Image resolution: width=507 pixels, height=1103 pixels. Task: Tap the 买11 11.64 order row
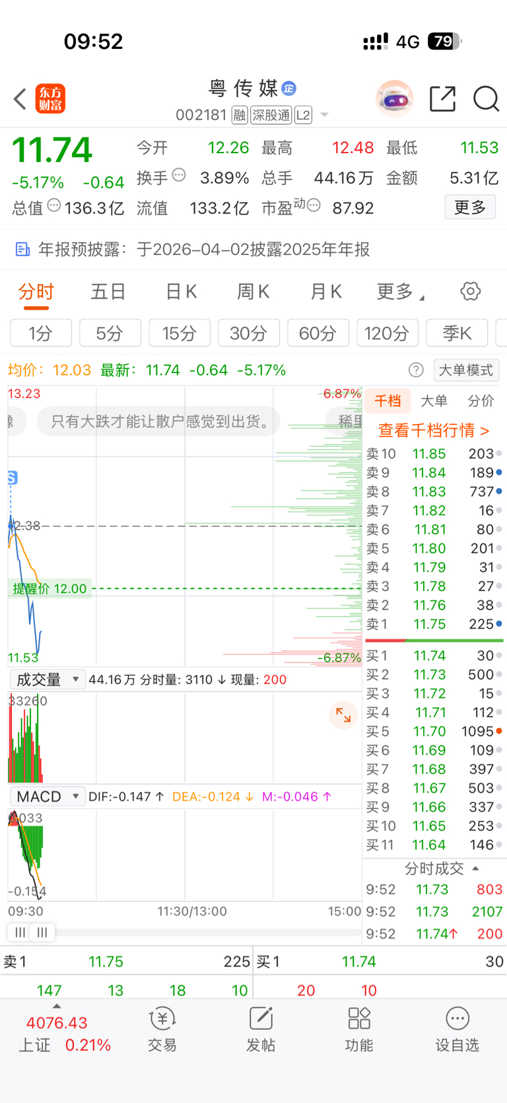434,845
